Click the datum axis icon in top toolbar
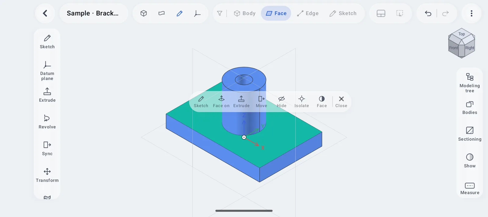Image resolution: width=488 pixels, height=217 pixels. (197, 13)
